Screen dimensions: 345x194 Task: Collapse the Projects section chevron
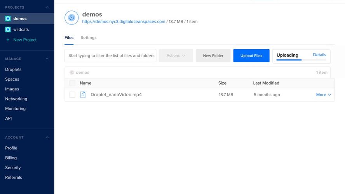[x=47, y=7]
